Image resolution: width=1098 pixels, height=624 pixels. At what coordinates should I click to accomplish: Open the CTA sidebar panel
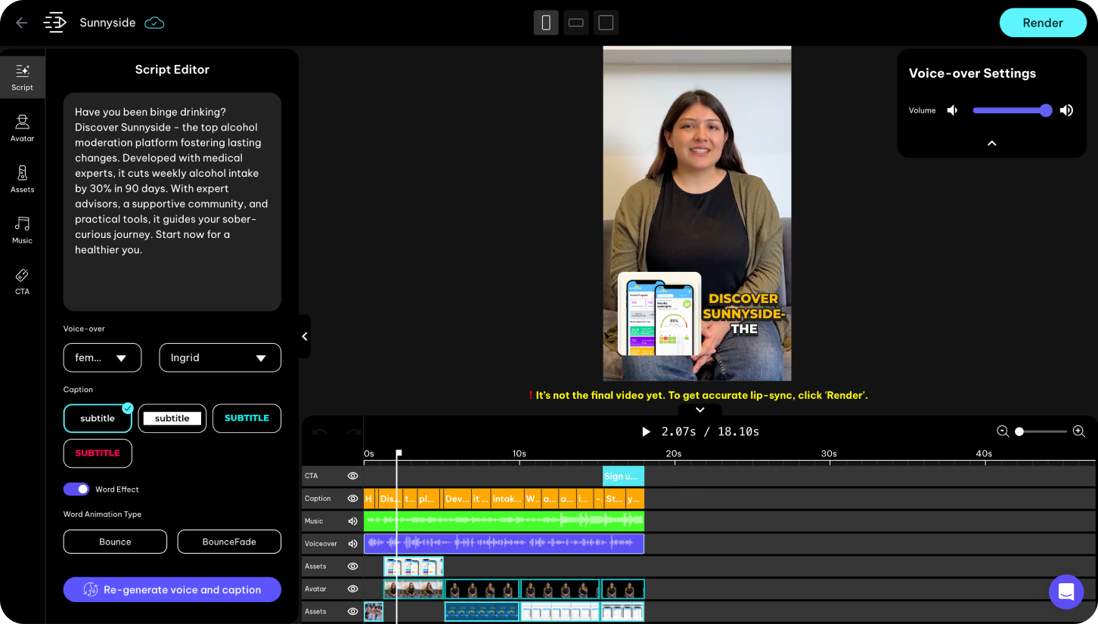point(22,280)
